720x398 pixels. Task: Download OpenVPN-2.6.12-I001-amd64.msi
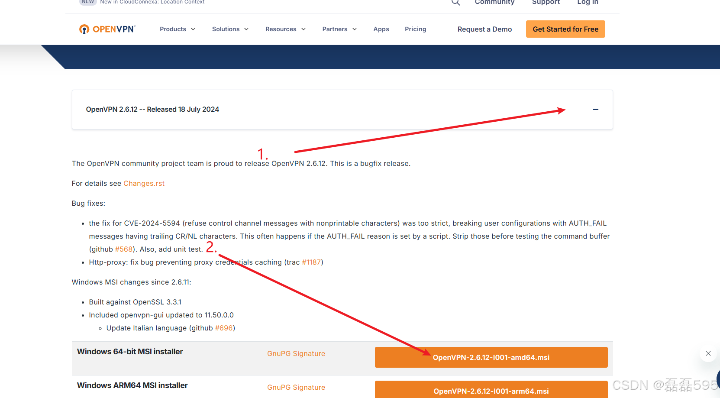tap(491, 357)
